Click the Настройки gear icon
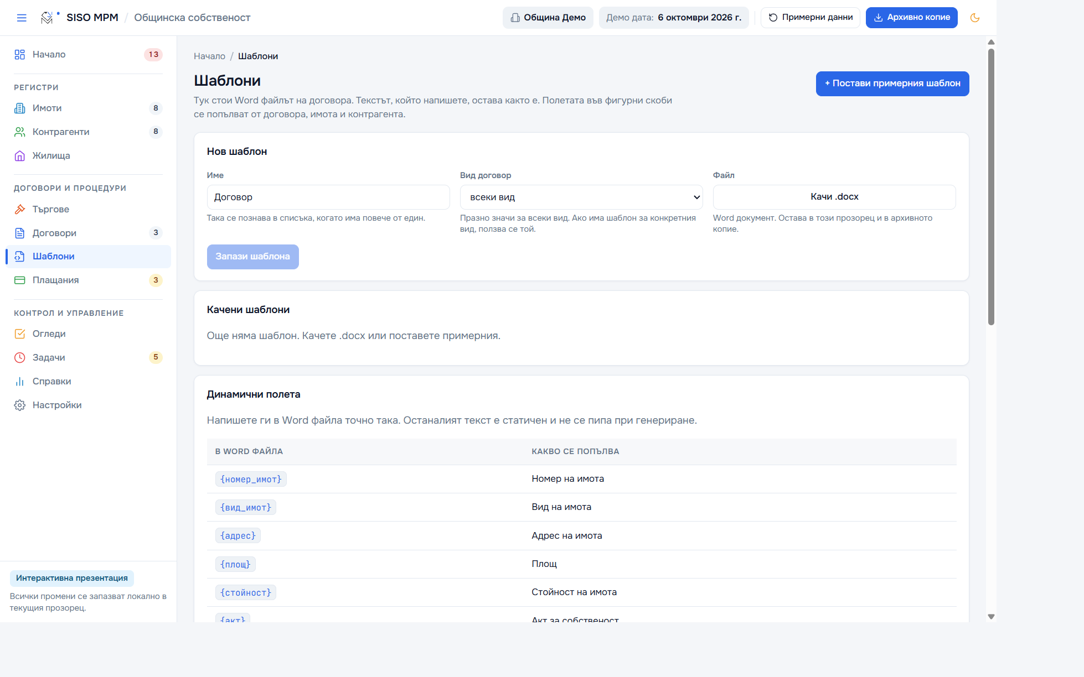Viewport: 1084px width, 677px height. [x=20, y=405]
